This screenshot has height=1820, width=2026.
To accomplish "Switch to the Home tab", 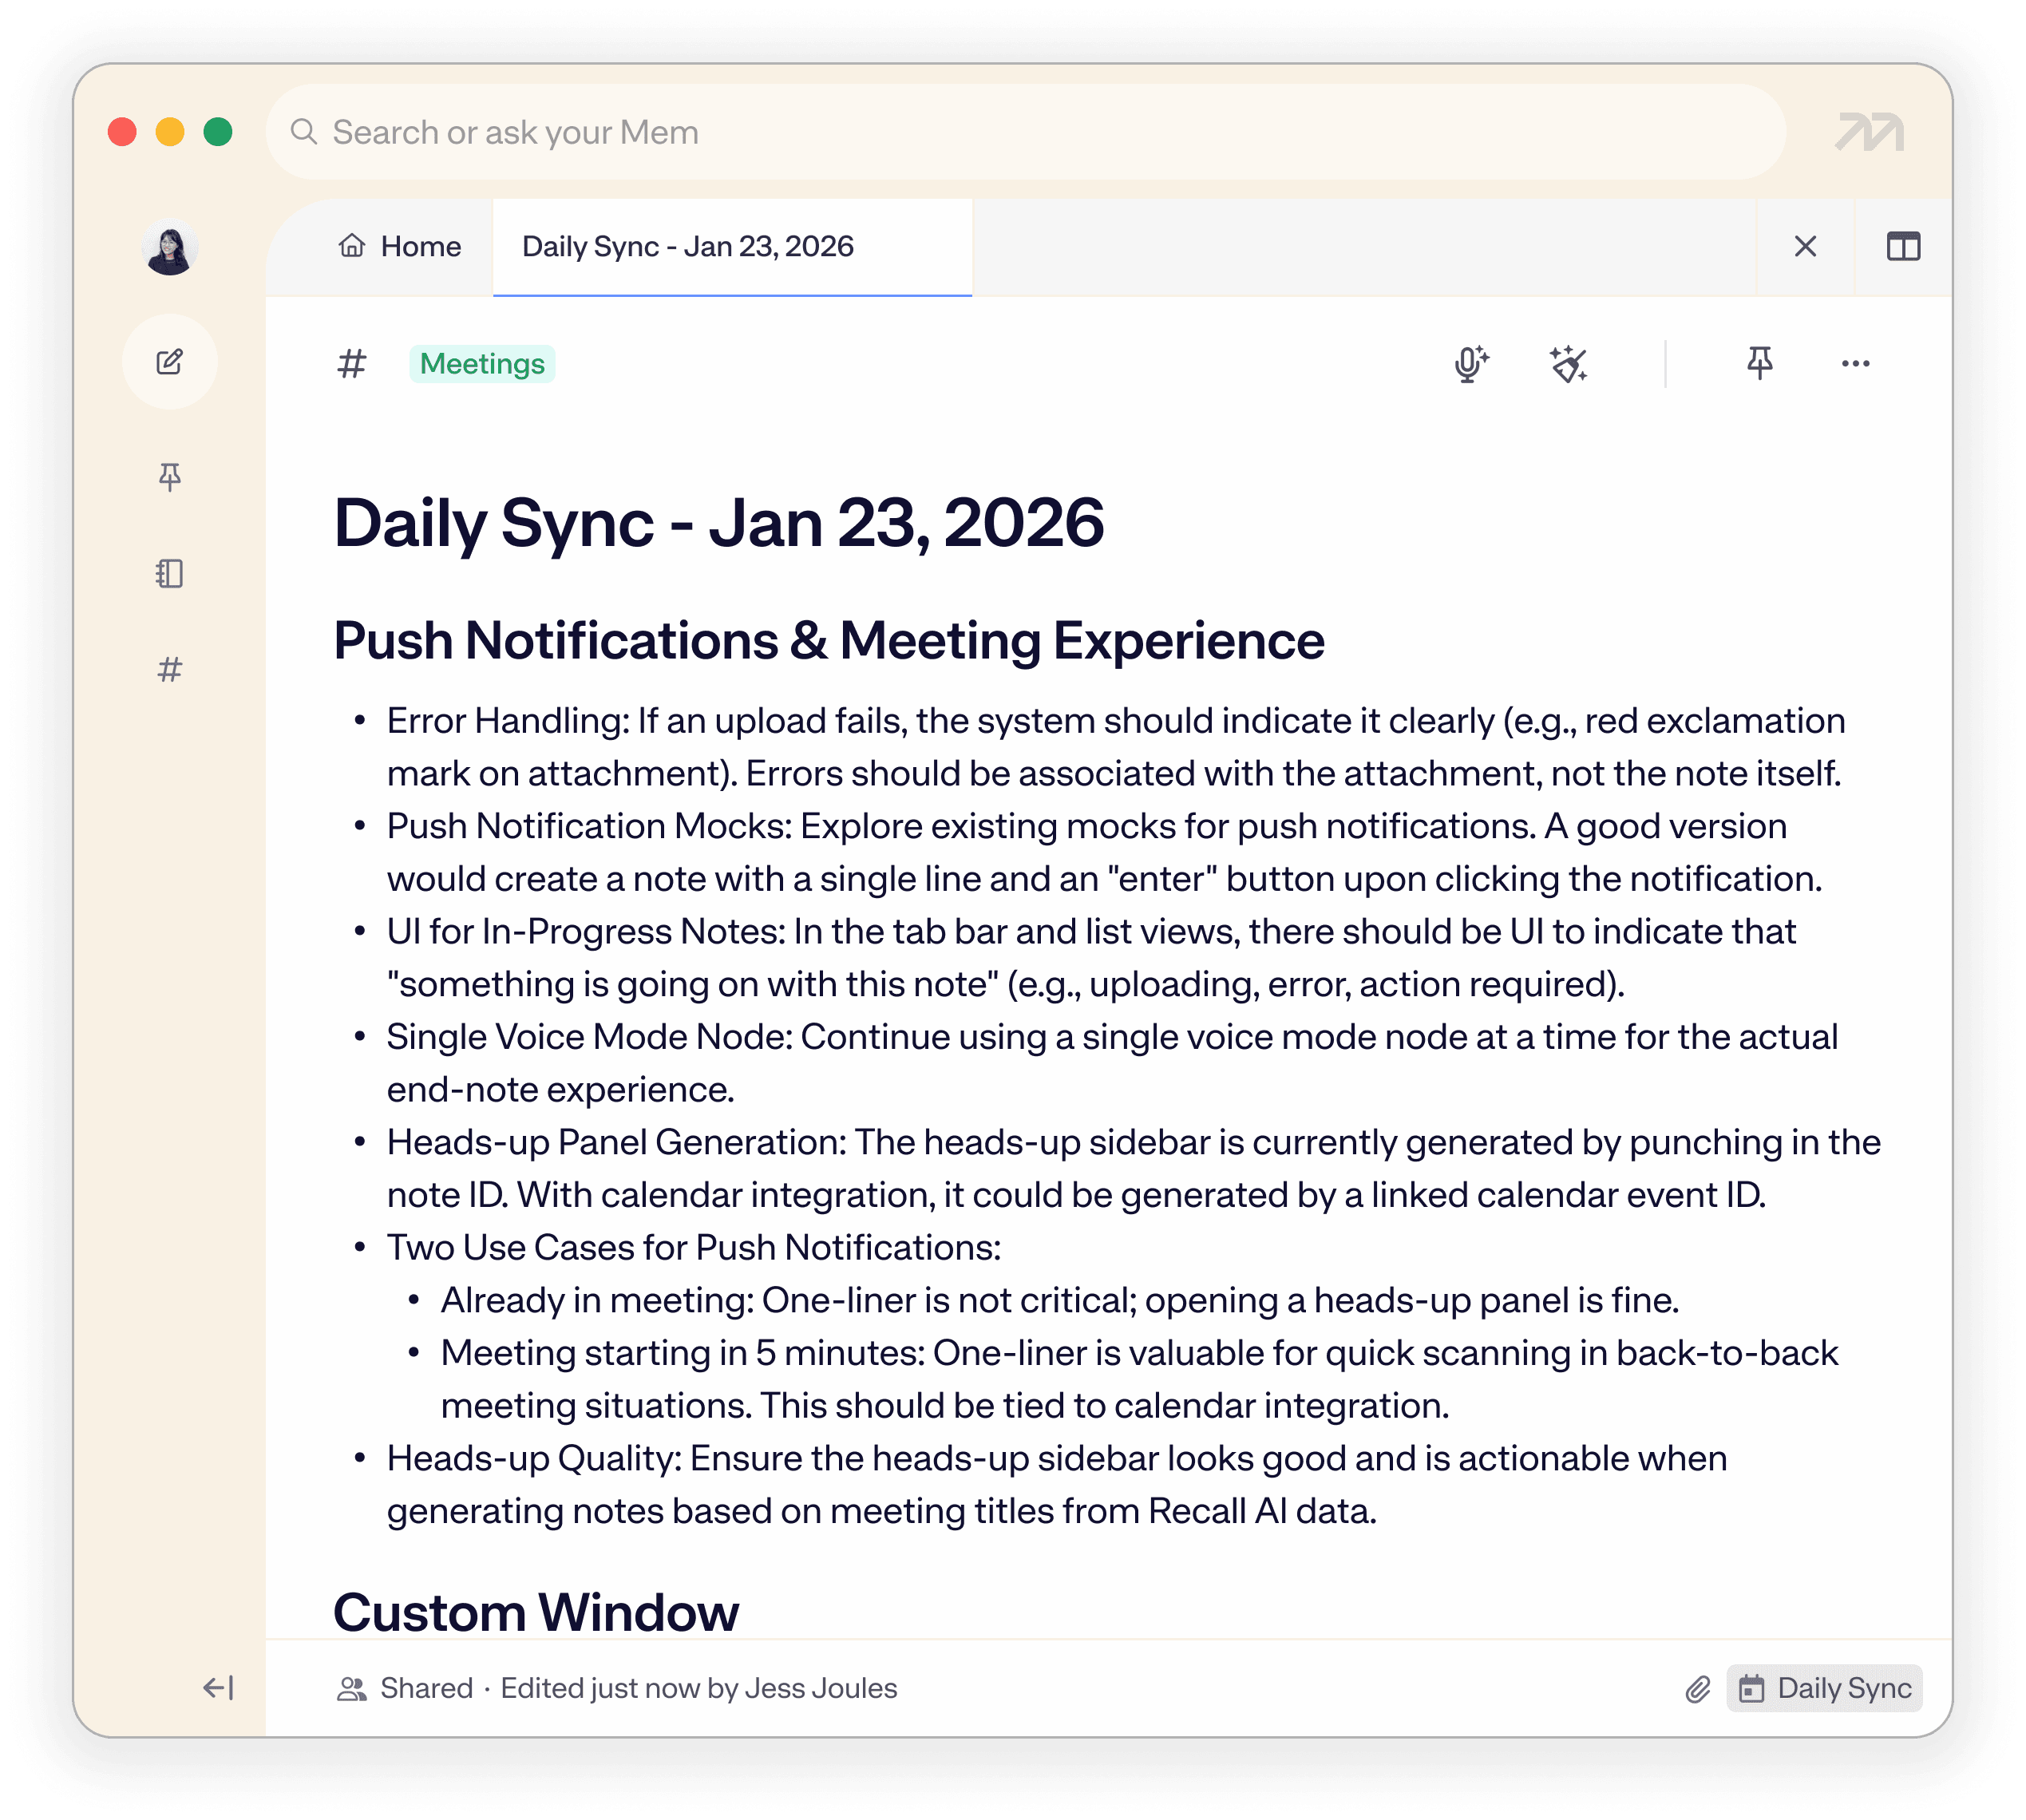I will 400,246.
